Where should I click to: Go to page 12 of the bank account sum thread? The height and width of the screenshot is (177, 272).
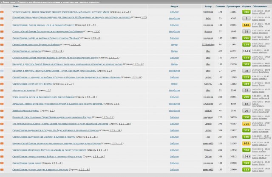coord(93,97)
